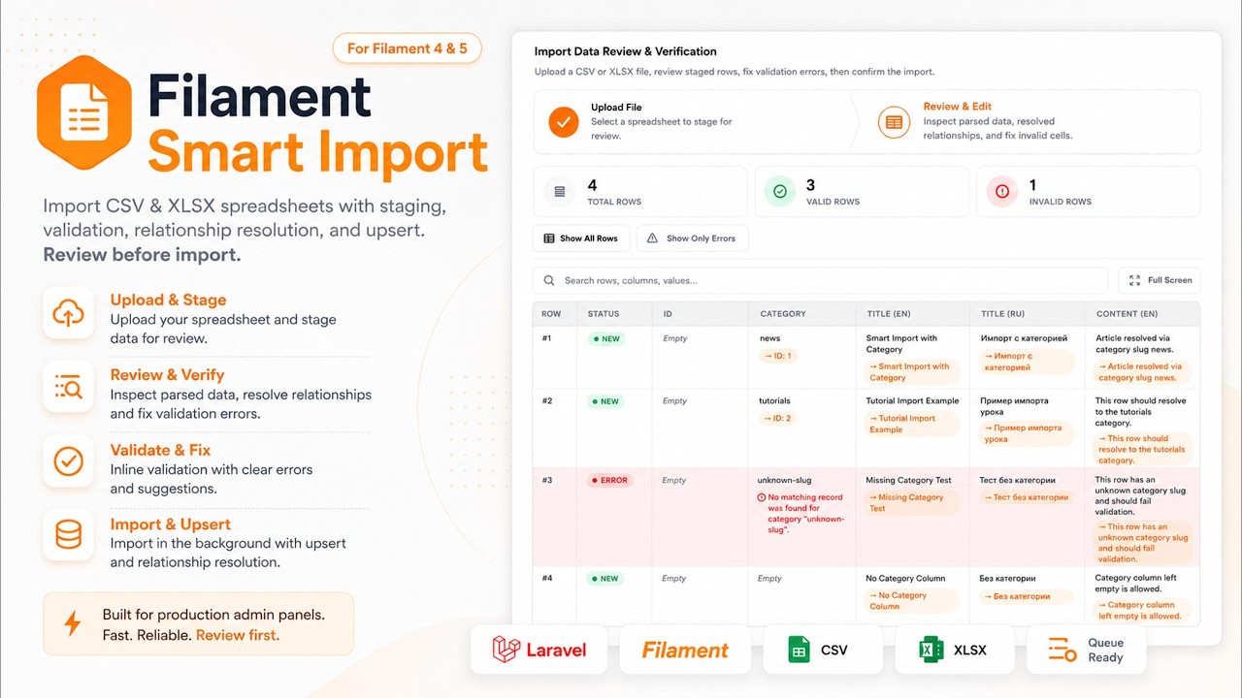Click the green CSV spreadsheet icon

(799, 650)
